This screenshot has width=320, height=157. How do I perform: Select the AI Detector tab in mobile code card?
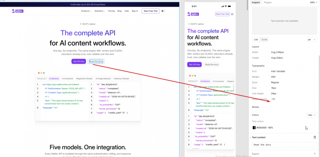[x=205, y=81]
